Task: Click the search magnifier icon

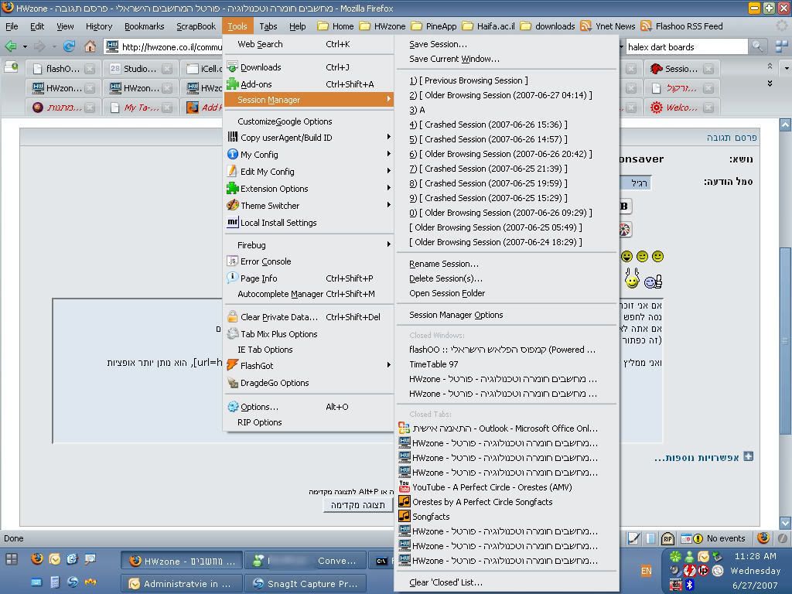Action: click(757, 47)
